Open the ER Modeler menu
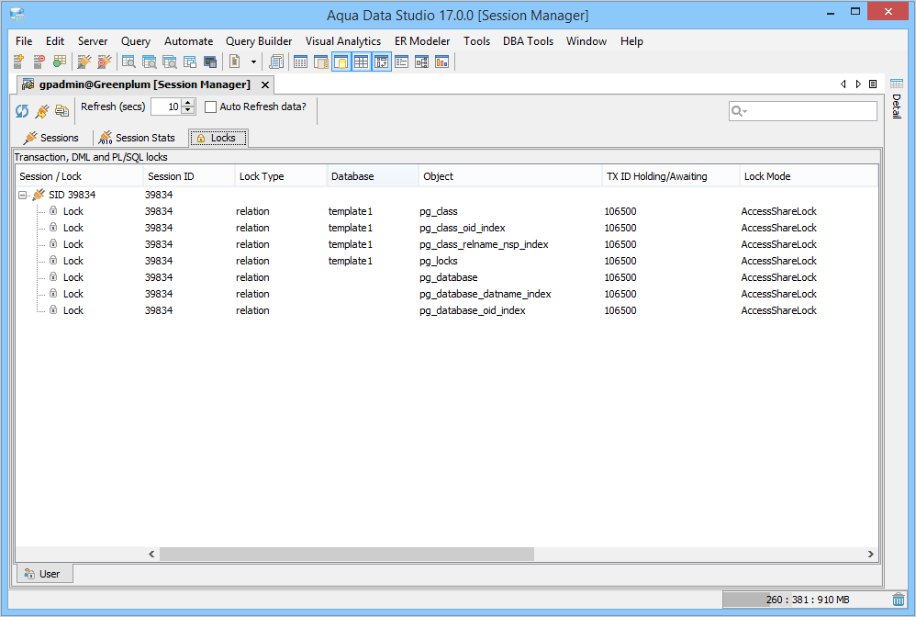The width and height of the screenshot is (916, 617). pos(422,41)
